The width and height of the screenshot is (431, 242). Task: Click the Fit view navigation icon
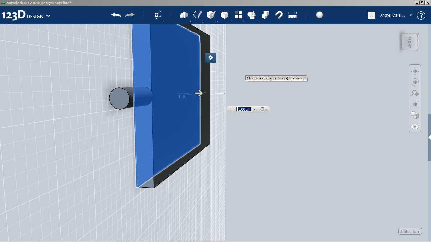tap(415, 104)
